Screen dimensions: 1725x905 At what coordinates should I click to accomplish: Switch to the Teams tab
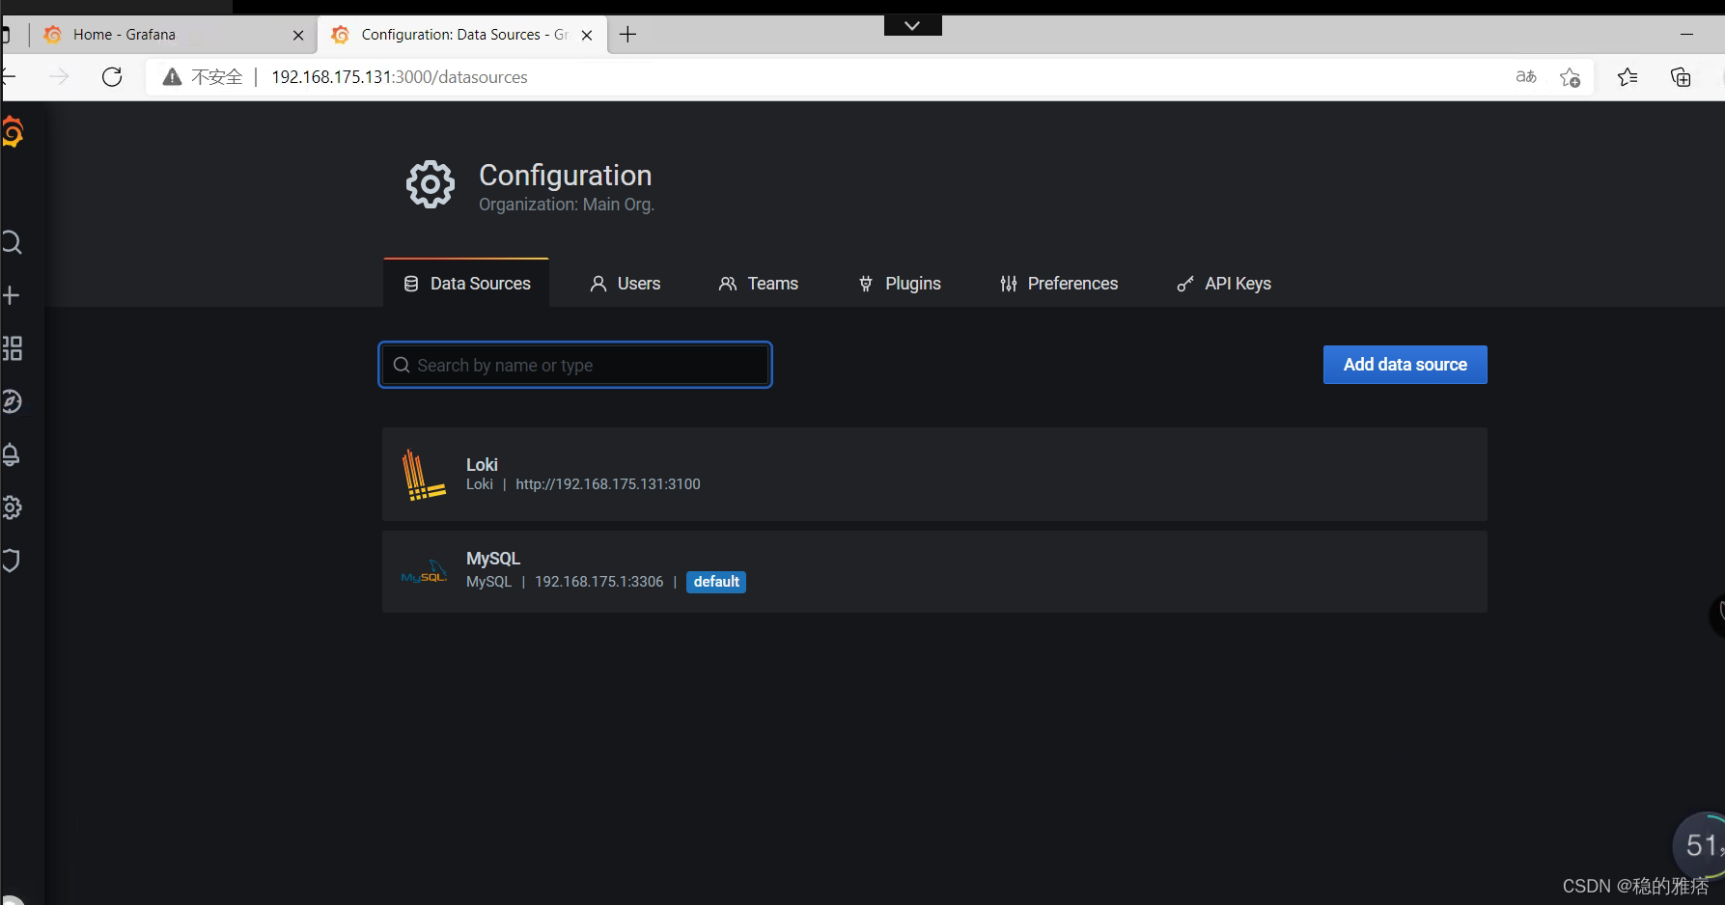click(x=758, y=284)
